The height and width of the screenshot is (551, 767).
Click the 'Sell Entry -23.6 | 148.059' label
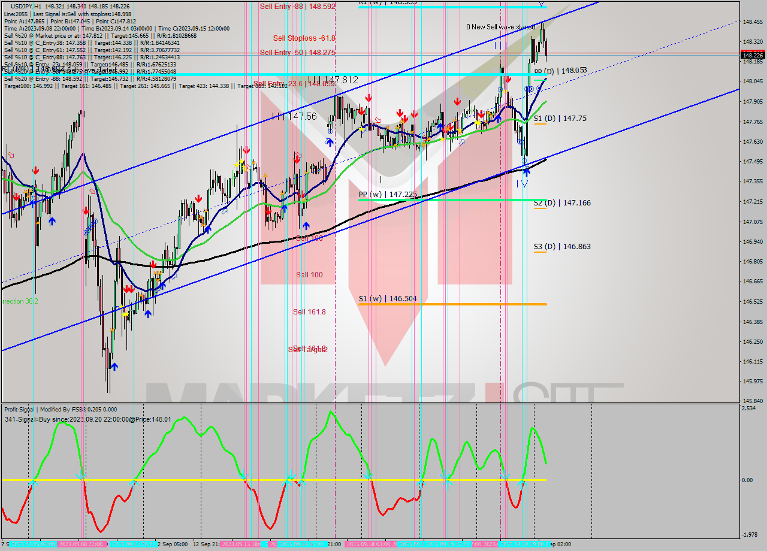click(x=295, y=83)
